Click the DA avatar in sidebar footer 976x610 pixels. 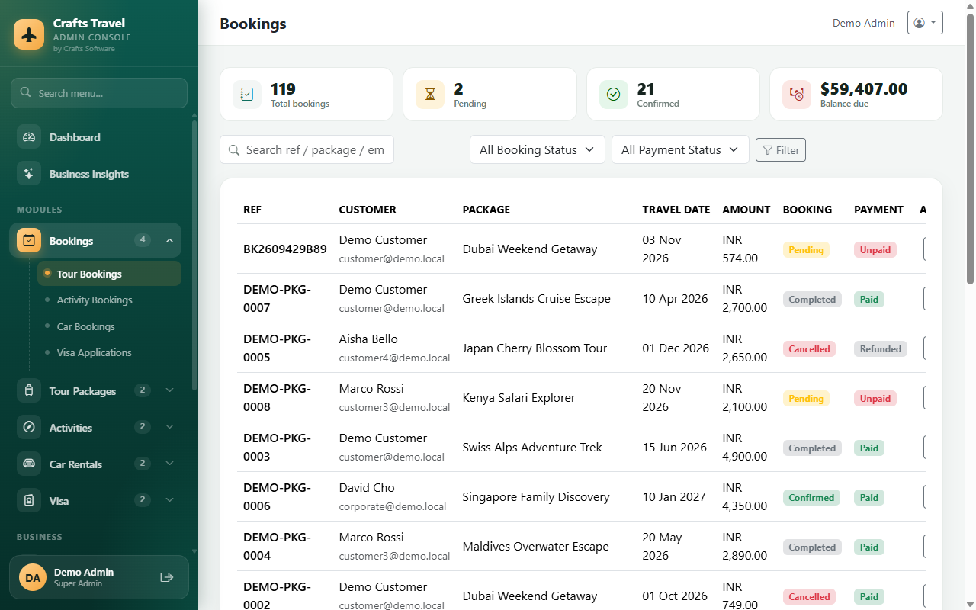click(x=33, y=578)
